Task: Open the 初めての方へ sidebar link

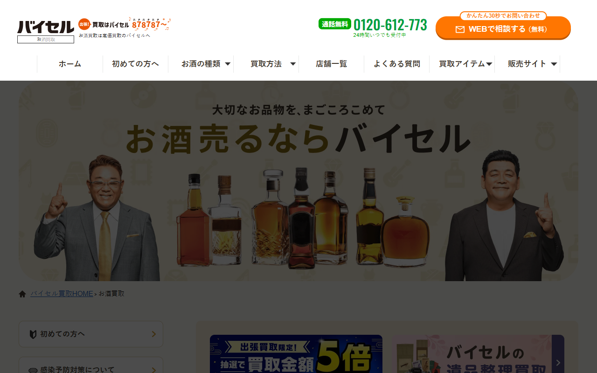Action: coord(91,334)
